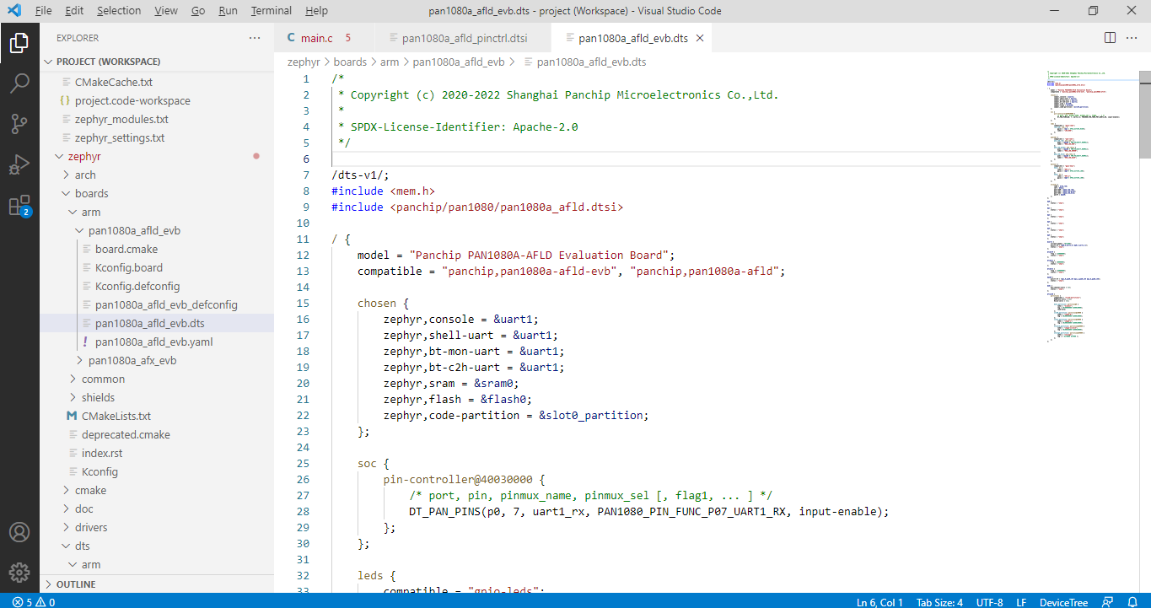The width and height of the screenshot is (1151, 608).
Task: Expand the drivers folder
Action: click(x=157, y=527)
